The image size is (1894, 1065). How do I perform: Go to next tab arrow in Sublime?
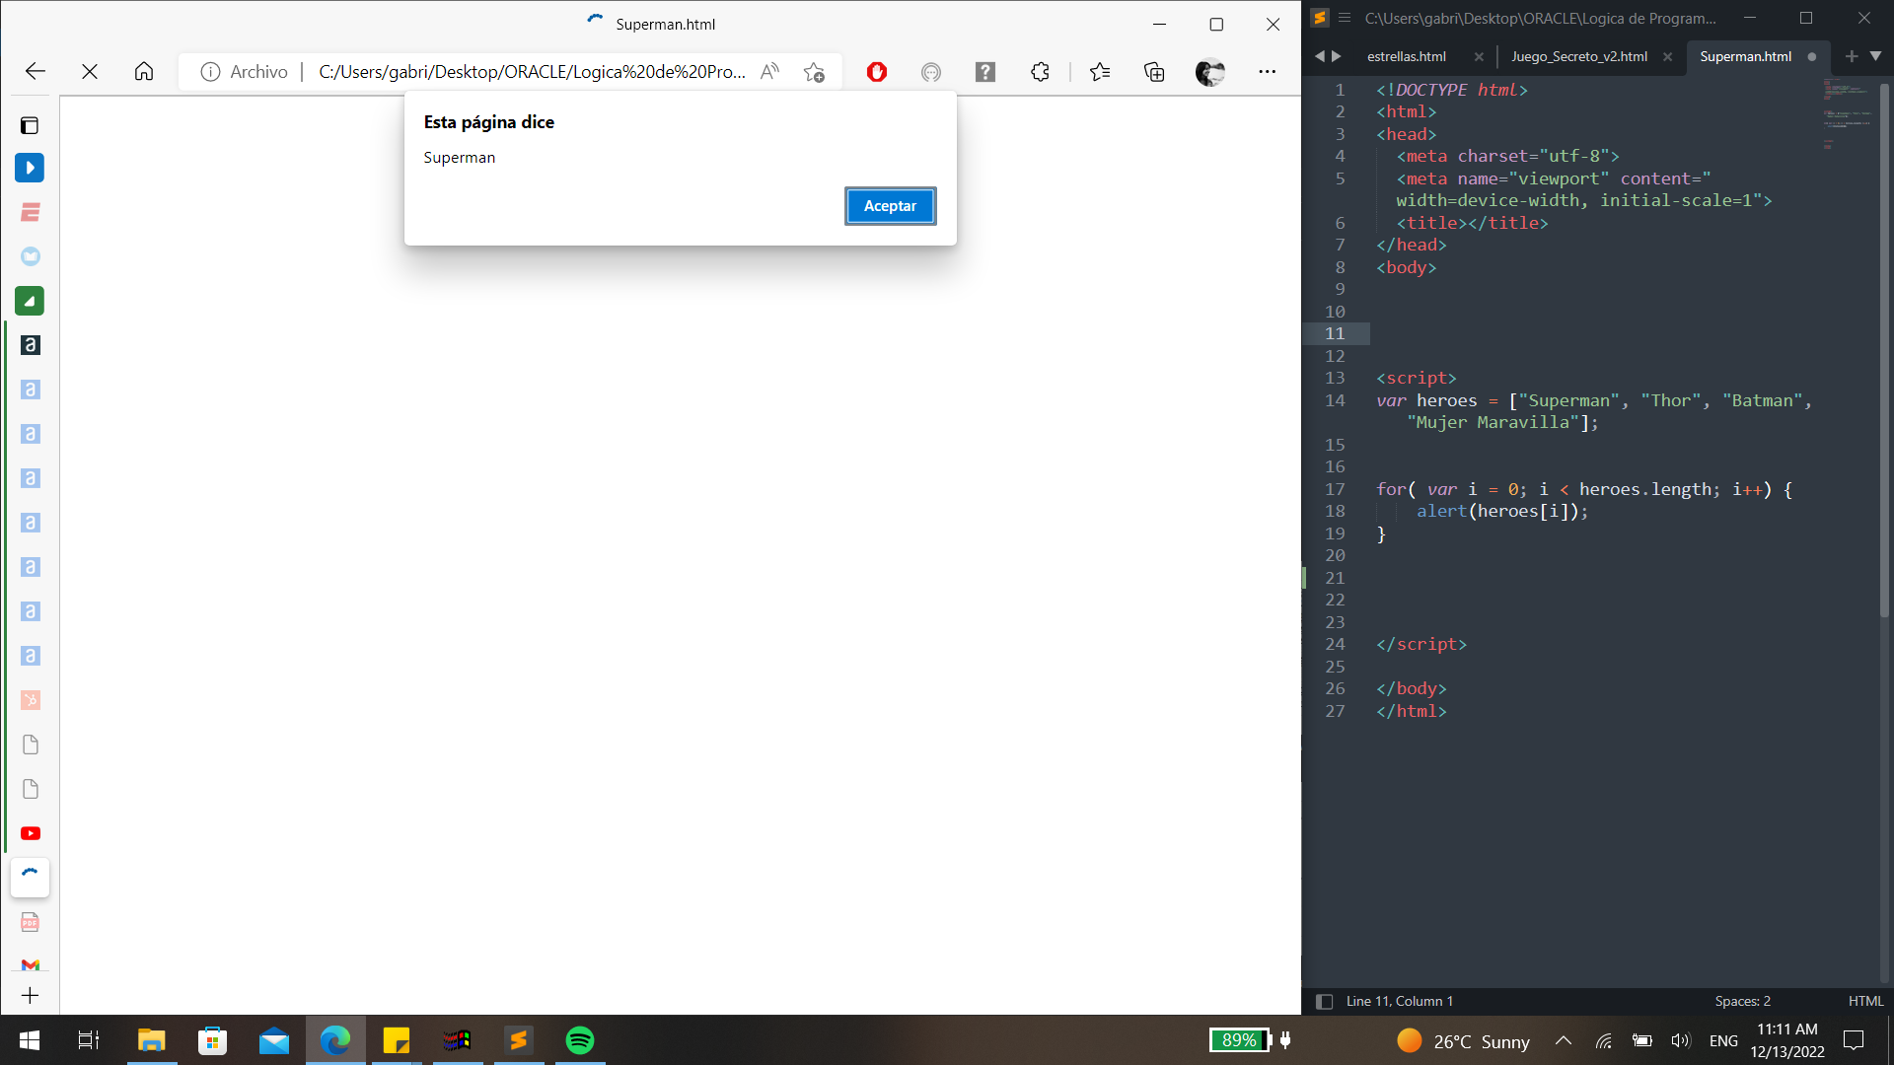click(x=1337, y=56)
